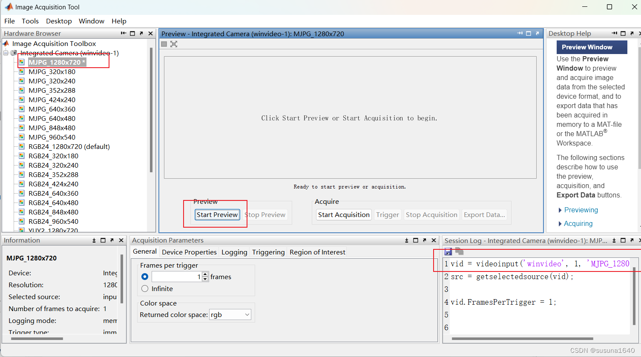Open the Returned color space dropdown
The image size is (641, 357).
point(230,314)
